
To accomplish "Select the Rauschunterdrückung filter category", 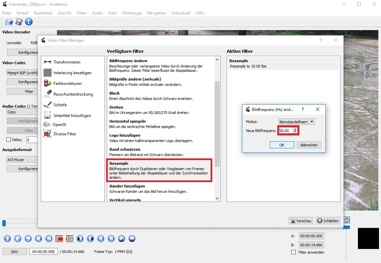I will [73, 94].
